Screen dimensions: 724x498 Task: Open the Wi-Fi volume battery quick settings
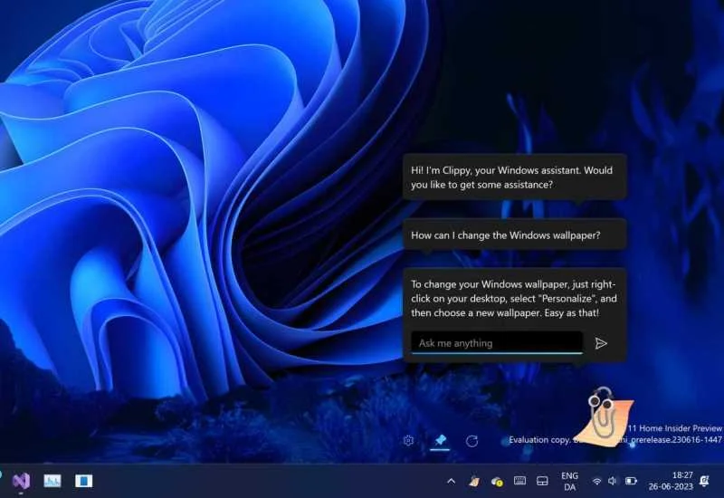[614, 481]
